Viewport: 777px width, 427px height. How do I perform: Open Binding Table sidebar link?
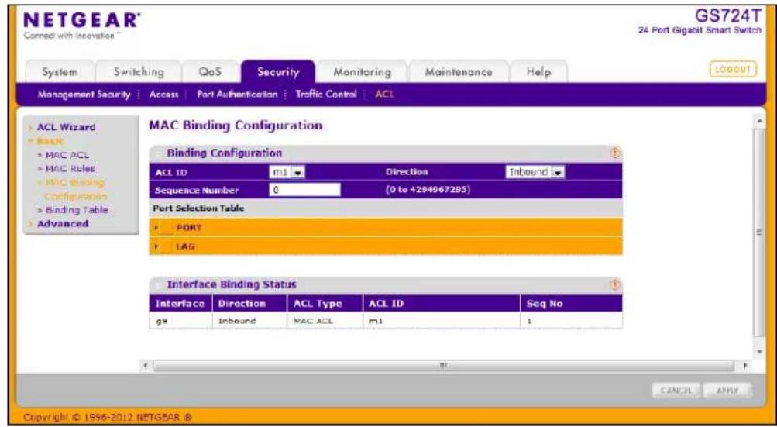pos(77,210)
